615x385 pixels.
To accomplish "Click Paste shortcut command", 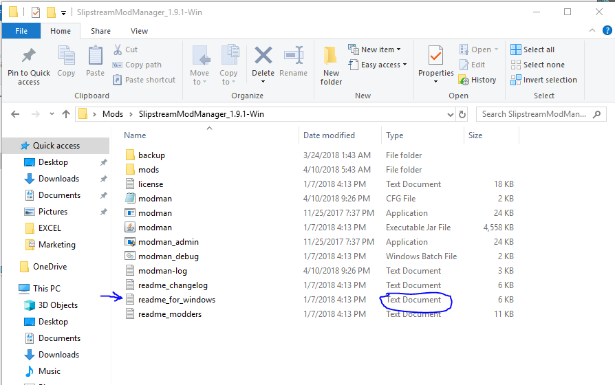I will pyautogui.click(x=144, y=80).
